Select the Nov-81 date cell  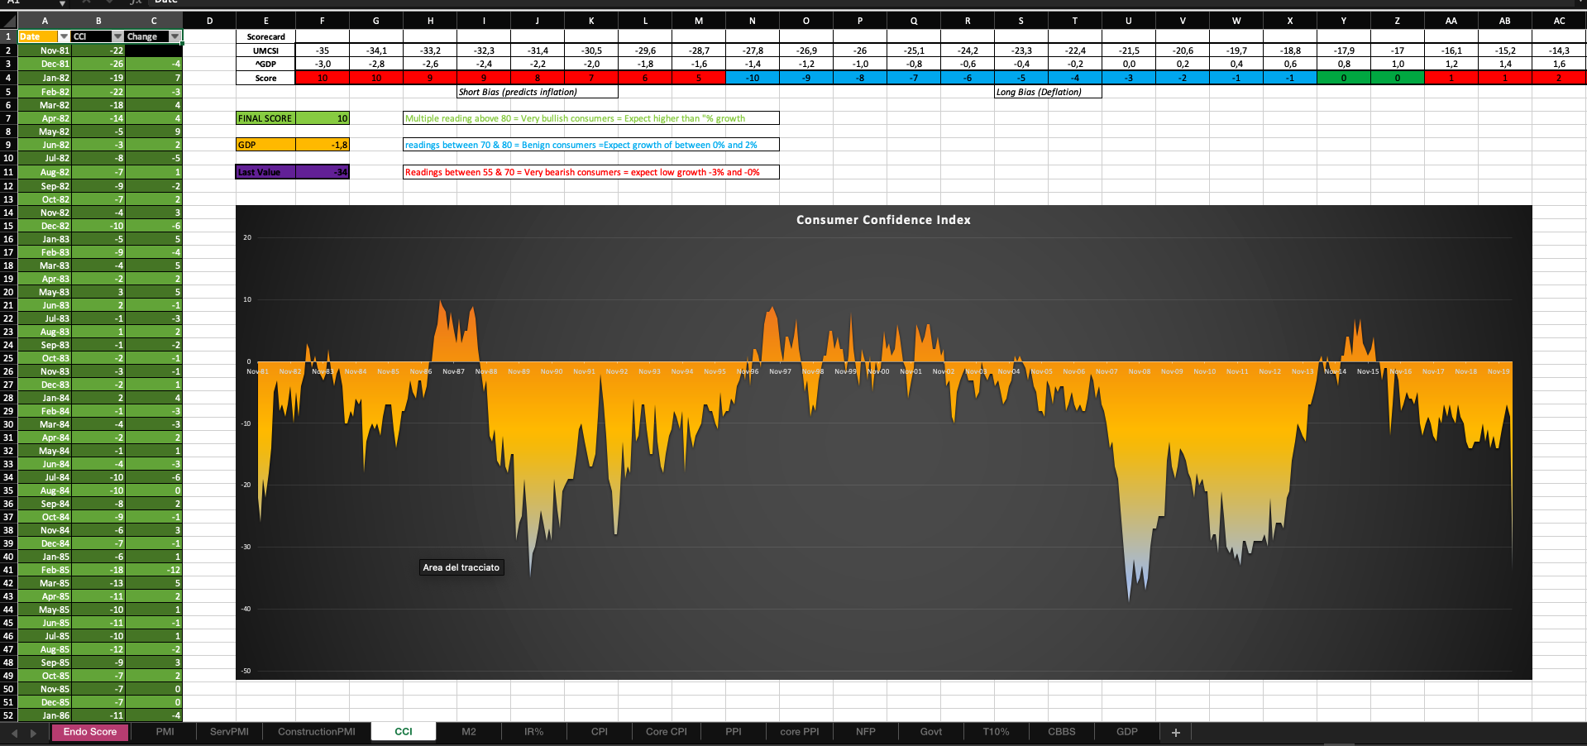pyautogui.click(x=45, y=50)
